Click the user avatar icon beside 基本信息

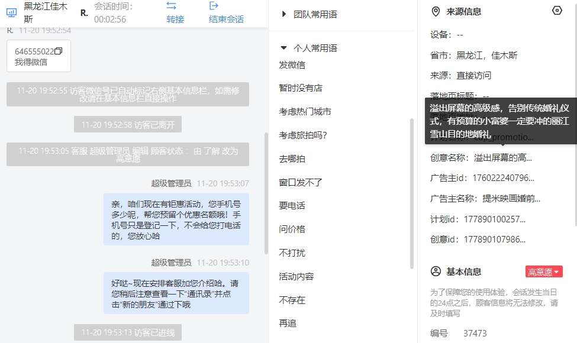(x=436, y=271)
